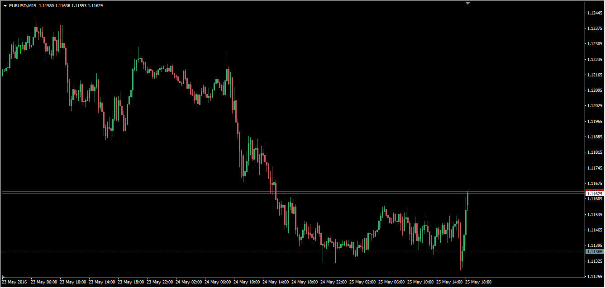Click the 1.11465 price scale value
The image size is (605, 288).
(594, 230)
